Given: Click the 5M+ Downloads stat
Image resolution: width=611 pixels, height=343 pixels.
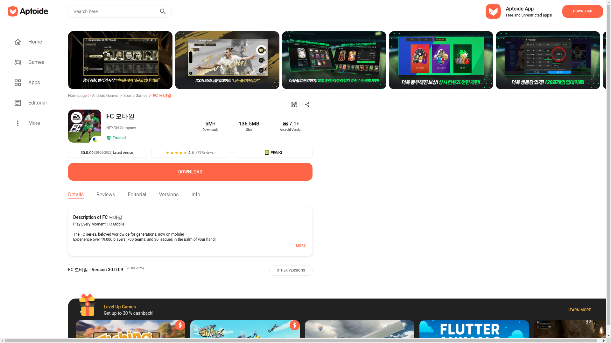Looking at the screenshot, I should tap(210, 126).
